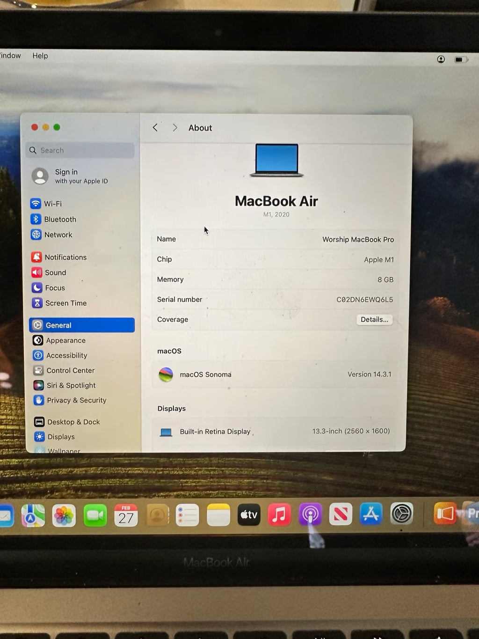Open the Help menu
The height and width of the screenshot is (639, 479).
click(40, 56)
